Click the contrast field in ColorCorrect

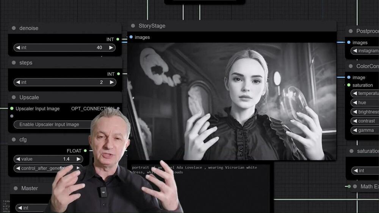tap(366, 121)
